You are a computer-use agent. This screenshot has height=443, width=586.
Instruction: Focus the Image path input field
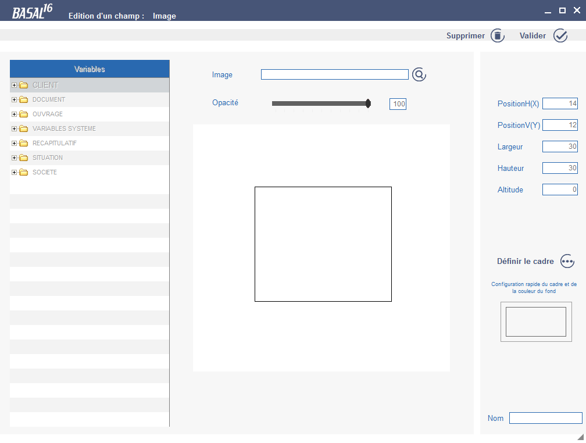point(334,74)
